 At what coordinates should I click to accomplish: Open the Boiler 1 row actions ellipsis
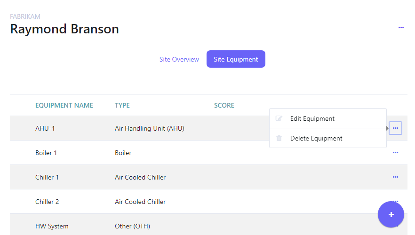(395, 153)
